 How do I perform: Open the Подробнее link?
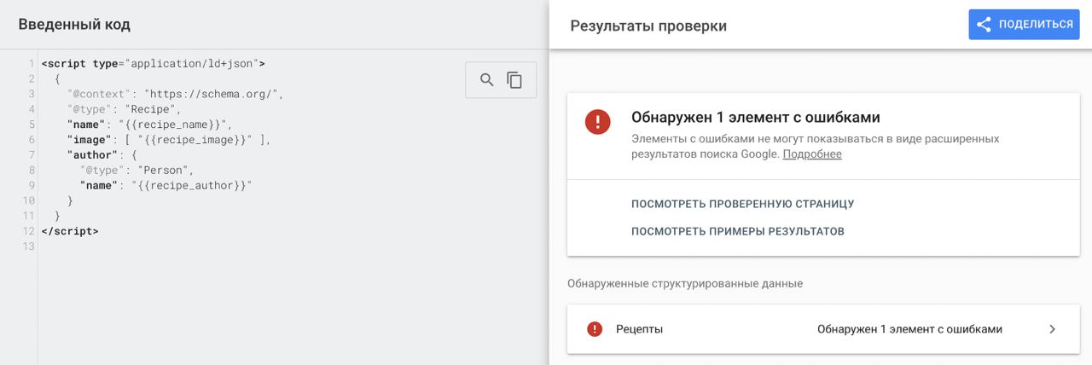(811, 154)
